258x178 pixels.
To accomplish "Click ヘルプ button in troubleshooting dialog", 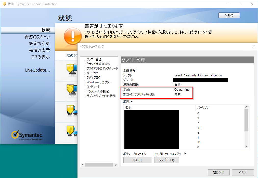I will (243, 172).
